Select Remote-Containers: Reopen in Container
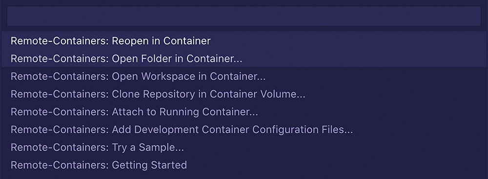 244,41
